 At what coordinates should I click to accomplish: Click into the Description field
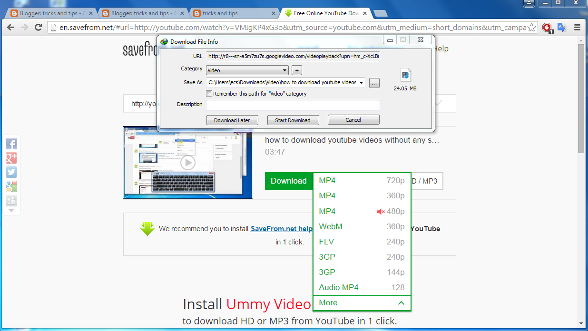pyautogui.click(x=293, y=105)
